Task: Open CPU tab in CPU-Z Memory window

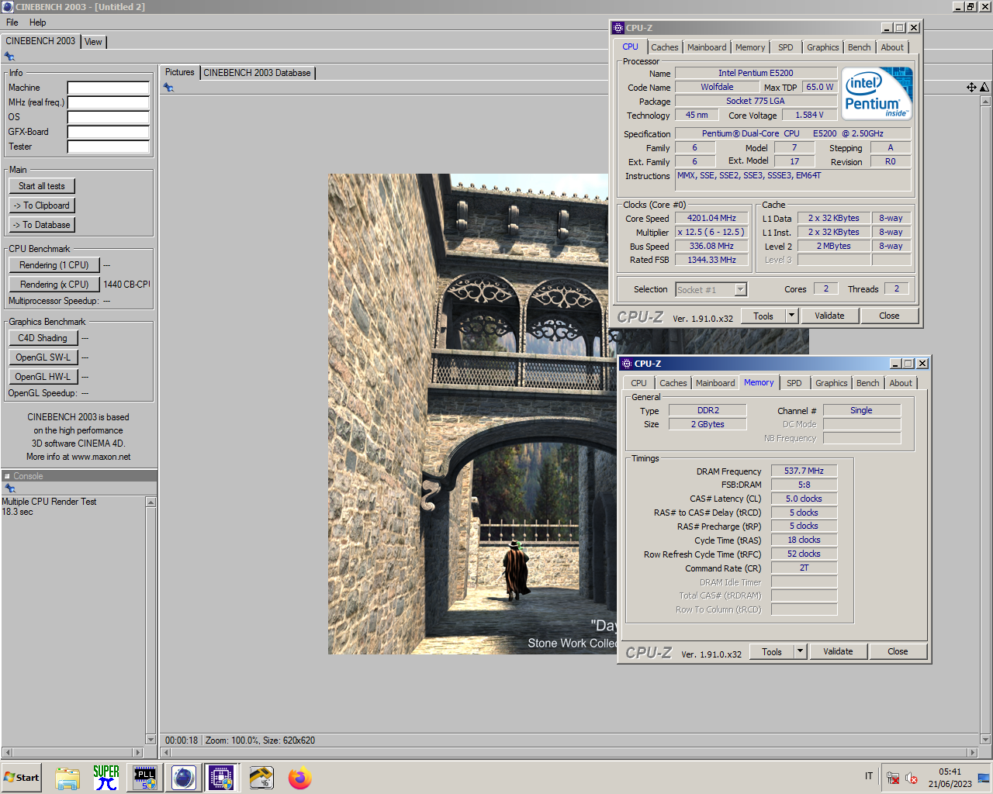Action: coord(638,383)
